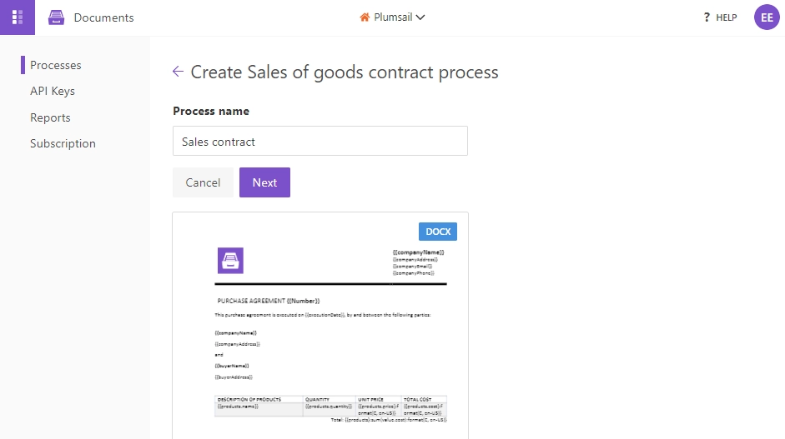Navigate to Subscription page
This screenshot has height=439, width=785.
click(63, 143)
